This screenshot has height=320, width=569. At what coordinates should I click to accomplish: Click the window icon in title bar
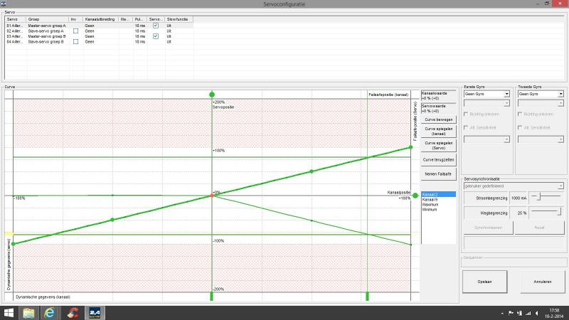4,4
